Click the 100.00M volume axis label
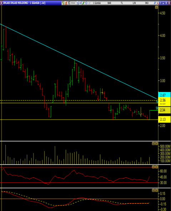This screenshot has height=211, width=171. (165, 161)
